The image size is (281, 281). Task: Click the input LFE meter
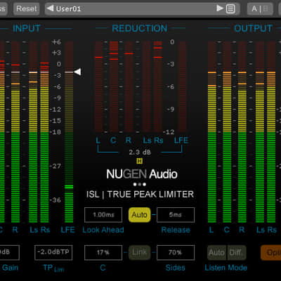(69, 132)
